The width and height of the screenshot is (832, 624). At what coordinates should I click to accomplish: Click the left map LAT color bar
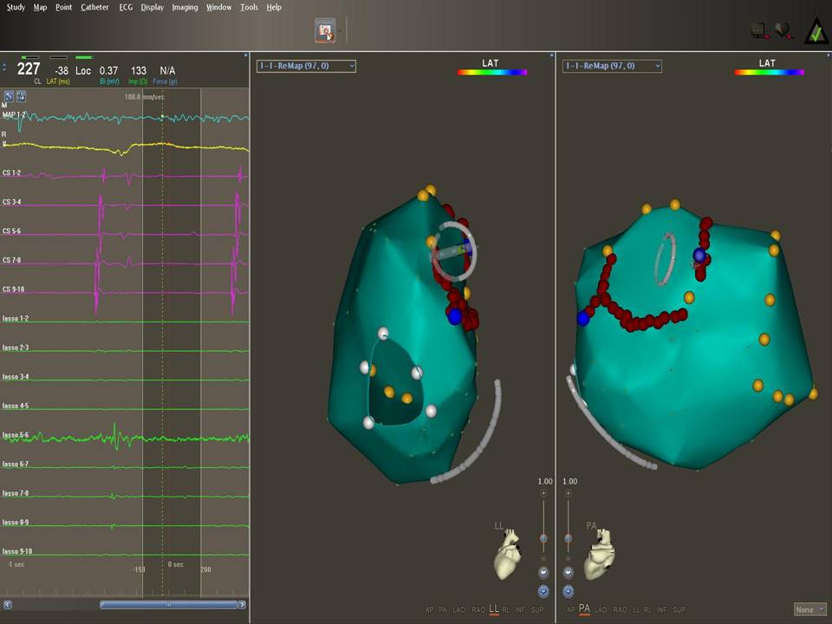tap(492, 73)
